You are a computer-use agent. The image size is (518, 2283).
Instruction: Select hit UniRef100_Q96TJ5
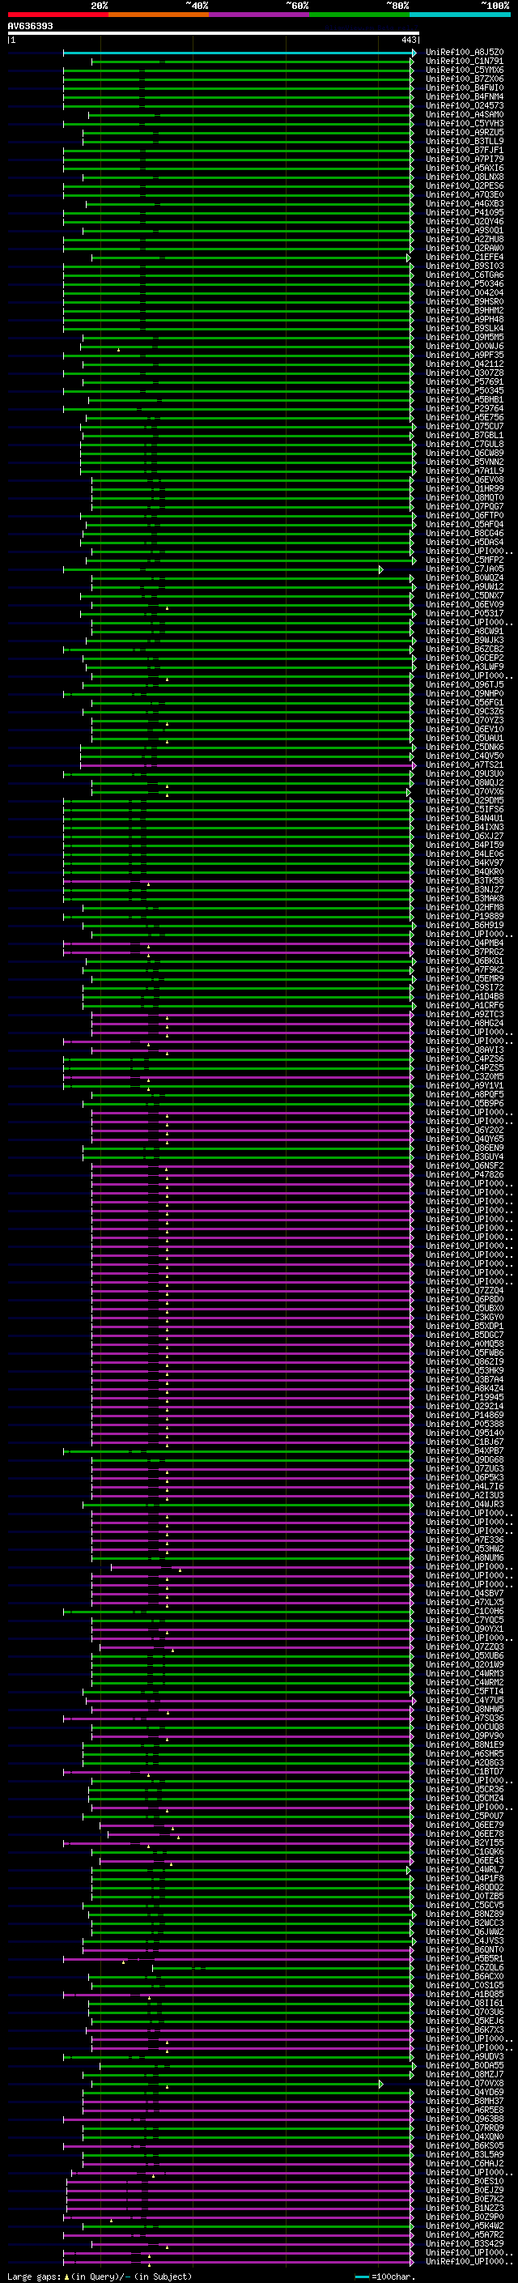[464, 684]
